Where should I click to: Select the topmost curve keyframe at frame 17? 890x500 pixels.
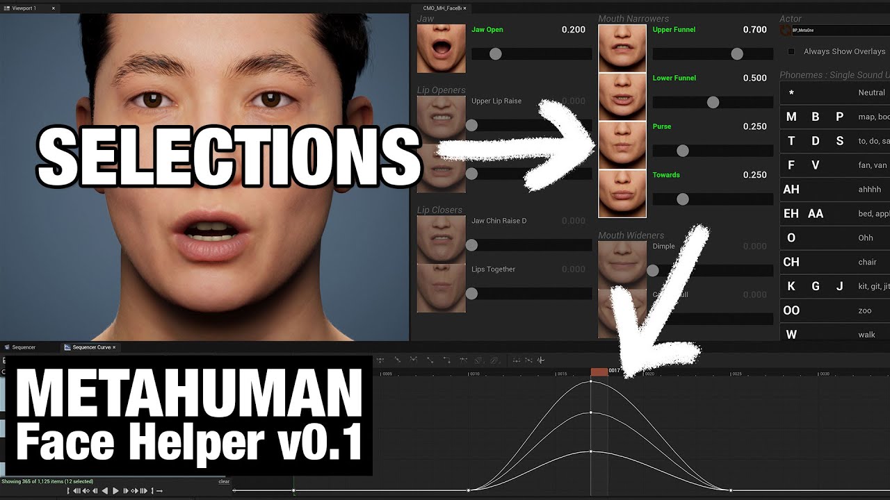pos(591,381)
